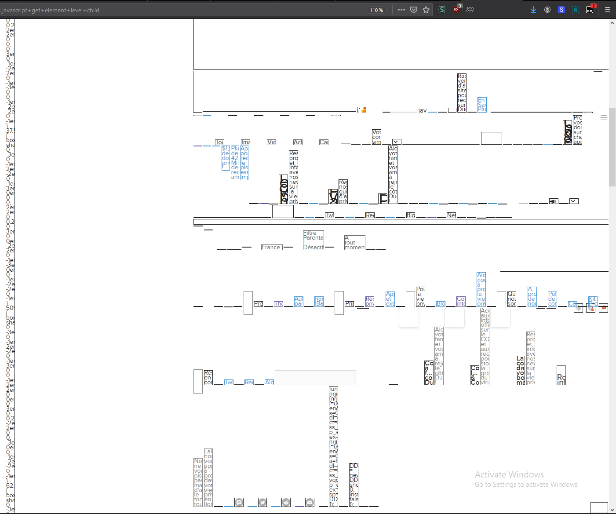Click the 110% zoom level indicator
Screen dimensions: 616x514
point(376,10)
